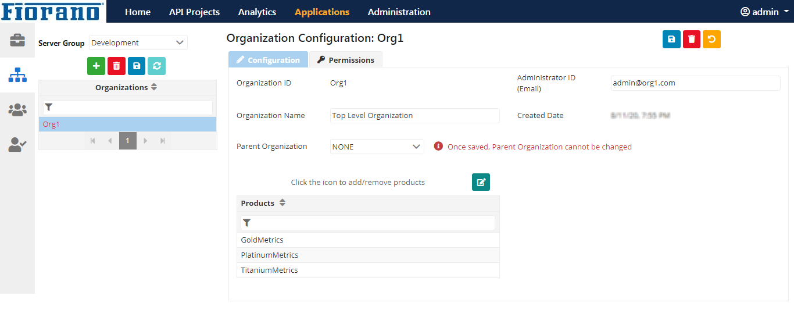Screen dimensions: 794x317
Task: Save the Org1 configuration using top-right save icon
Action: click(671, 40)
